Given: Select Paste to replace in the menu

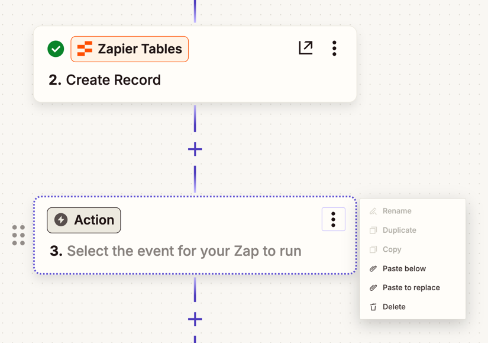Looking at the screenshot, I should click(413, 287).
